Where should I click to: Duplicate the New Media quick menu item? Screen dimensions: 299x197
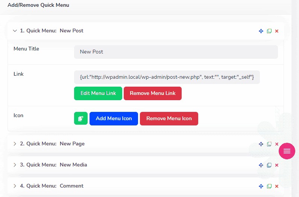pos(269,165)
